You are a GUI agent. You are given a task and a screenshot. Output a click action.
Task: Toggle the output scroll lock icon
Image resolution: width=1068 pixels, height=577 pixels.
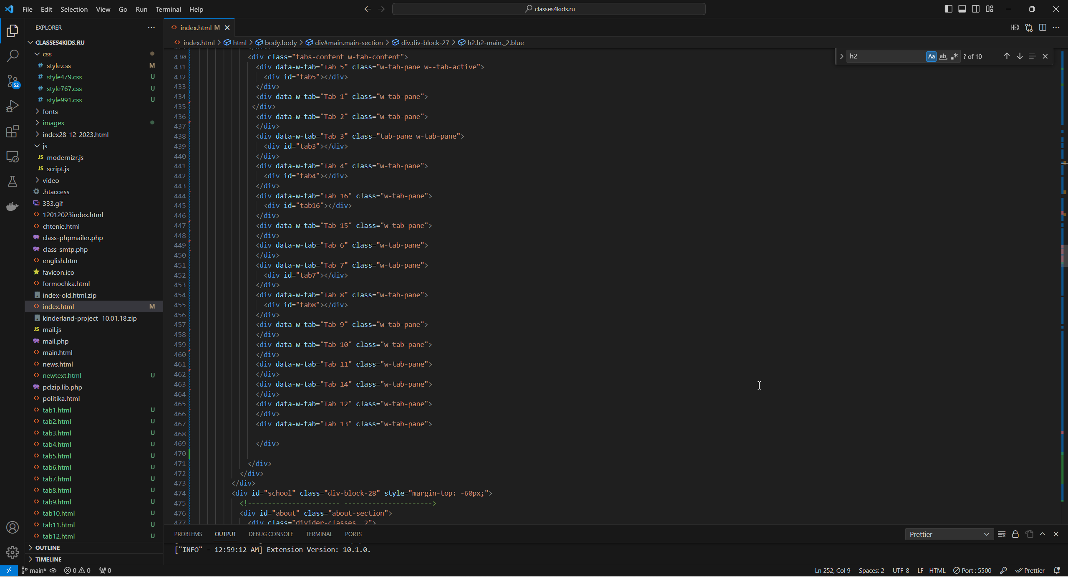(x=1015, y=534)
